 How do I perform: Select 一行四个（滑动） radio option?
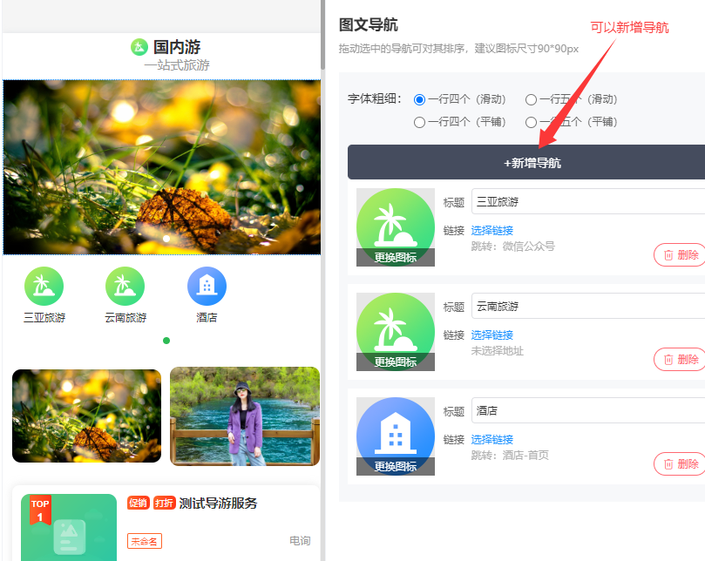[419, 99]
